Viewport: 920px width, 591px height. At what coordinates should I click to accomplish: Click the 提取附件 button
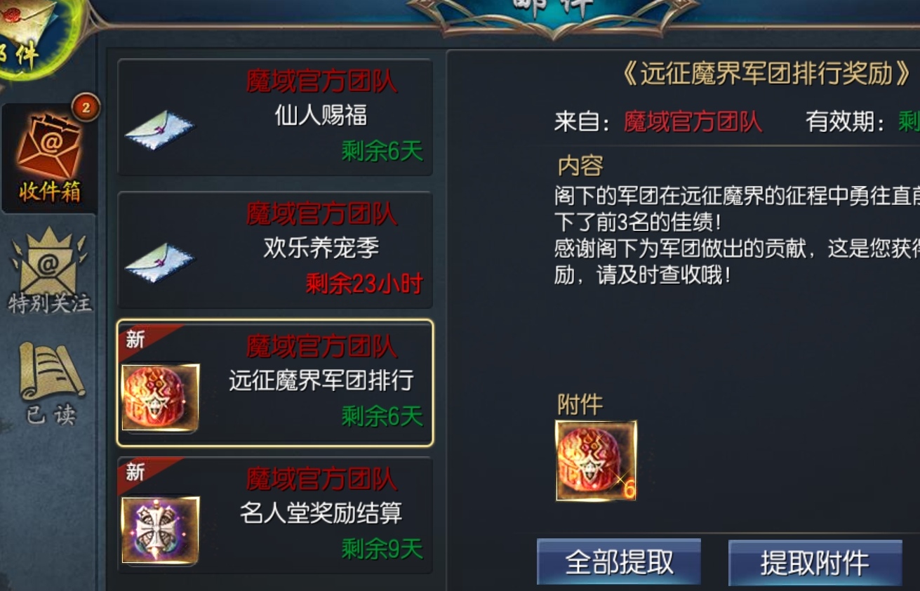tap(815, 563)
